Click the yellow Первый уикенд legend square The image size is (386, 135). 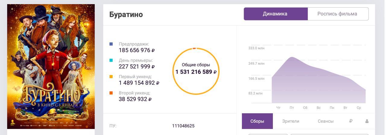tap(111, 77)
